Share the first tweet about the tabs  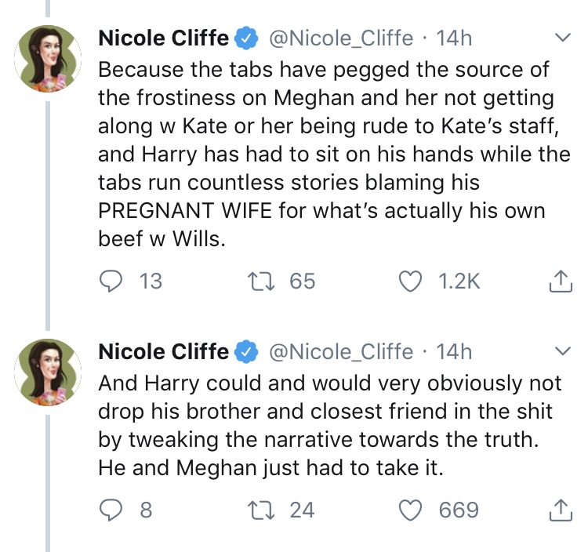click(x=560, y=281)
